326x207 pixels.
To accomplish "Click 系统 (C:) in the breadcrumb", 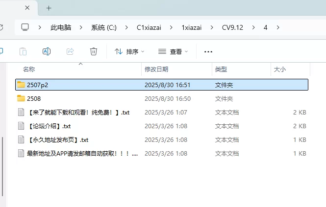I will click(104, 27).
